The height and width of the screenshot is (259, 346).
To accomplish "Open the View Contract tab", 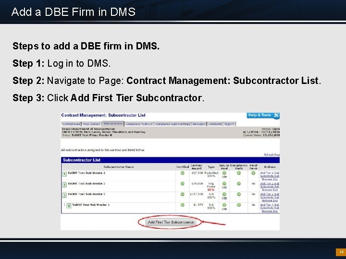I will (x=91, y=124).
